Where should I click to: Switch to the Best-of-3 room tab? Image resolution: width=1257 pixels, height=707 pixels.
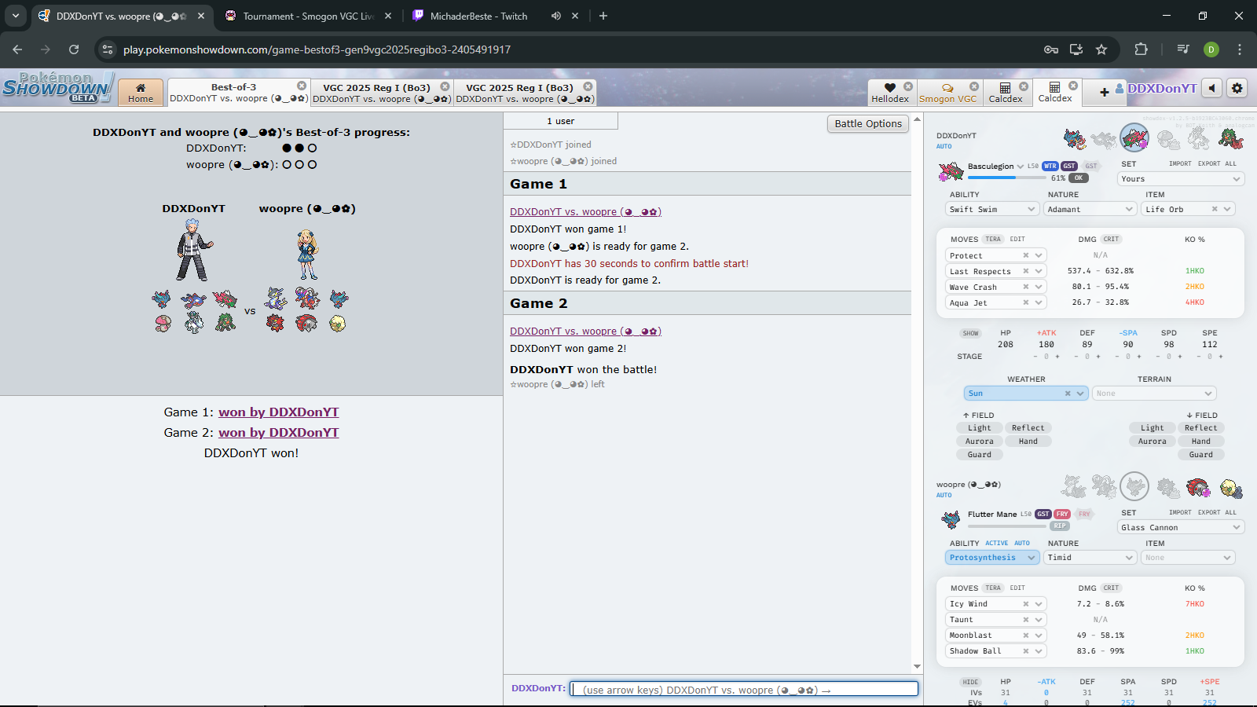point(239,92)
